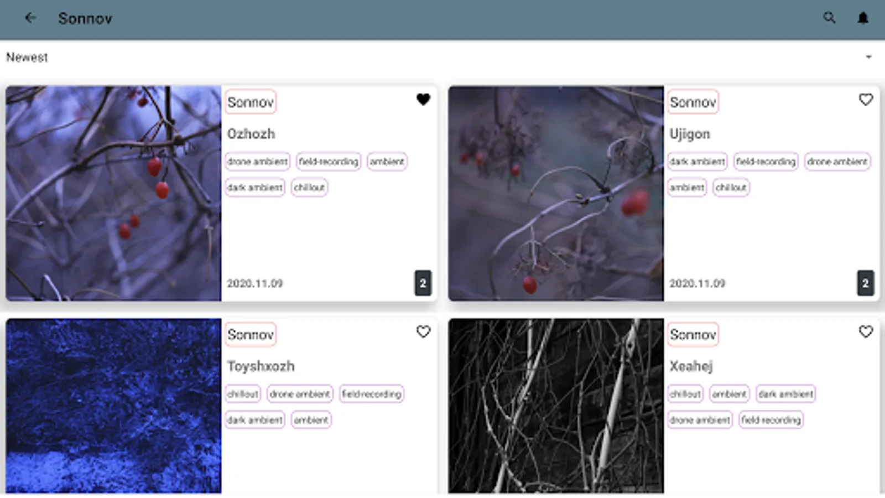The width and height of the screenshot is (885, 498).
Task: Click the Sonnov page title in header
Action: [x=85, y=18]
